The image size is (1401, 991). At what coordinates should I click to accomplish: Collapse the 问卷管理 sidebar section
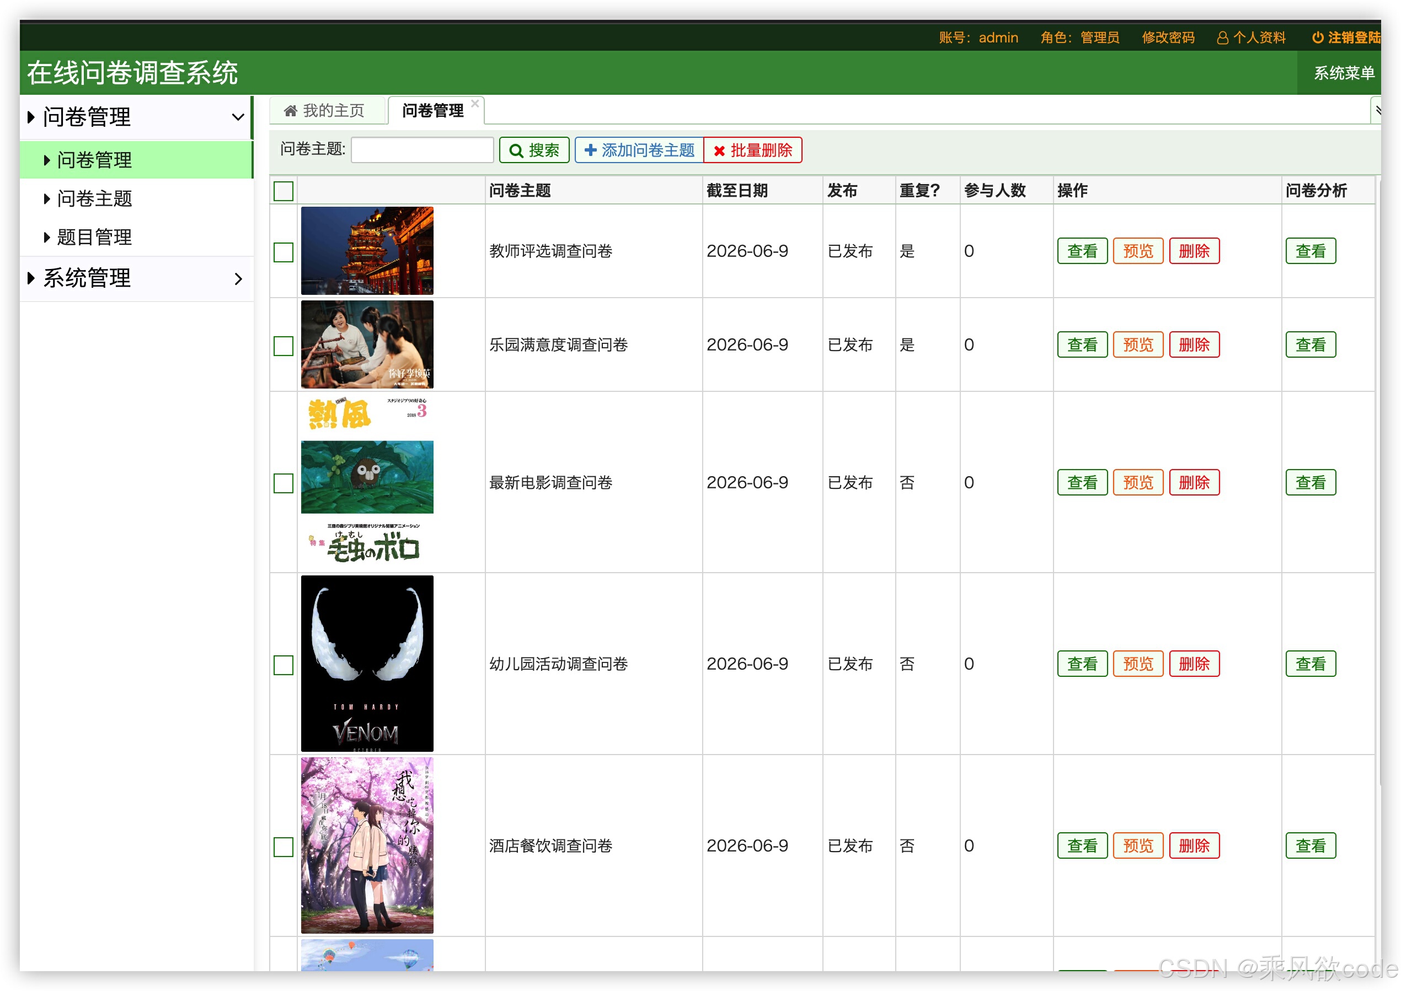coord(238,117)
